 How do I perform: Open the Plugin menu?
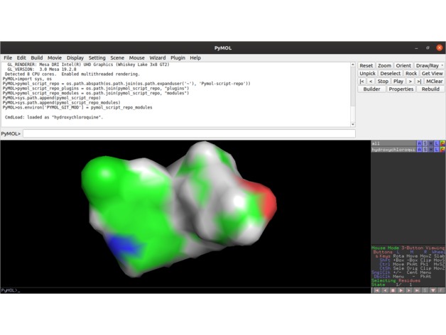pos(178,57)
